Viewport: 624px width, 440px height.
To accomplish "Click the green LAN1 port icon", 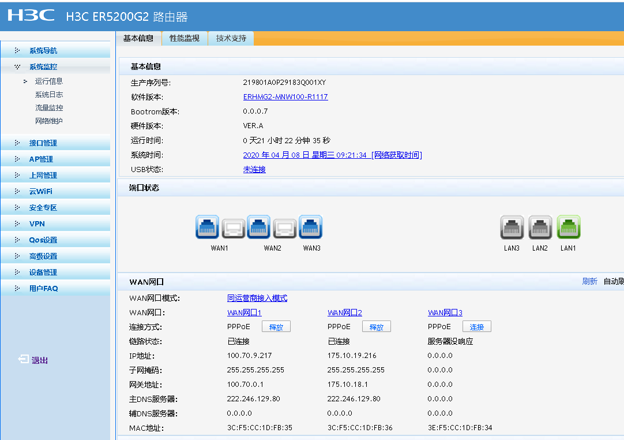I will (x=569, y=228).
